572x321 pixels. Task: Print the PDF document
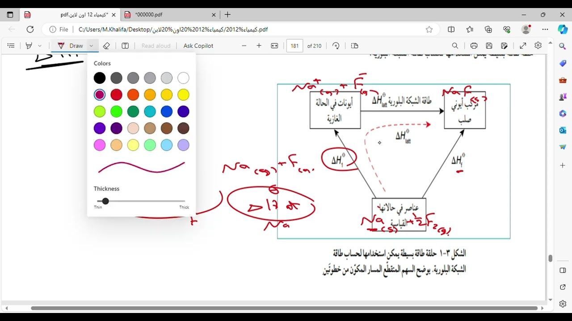[474, 45]
